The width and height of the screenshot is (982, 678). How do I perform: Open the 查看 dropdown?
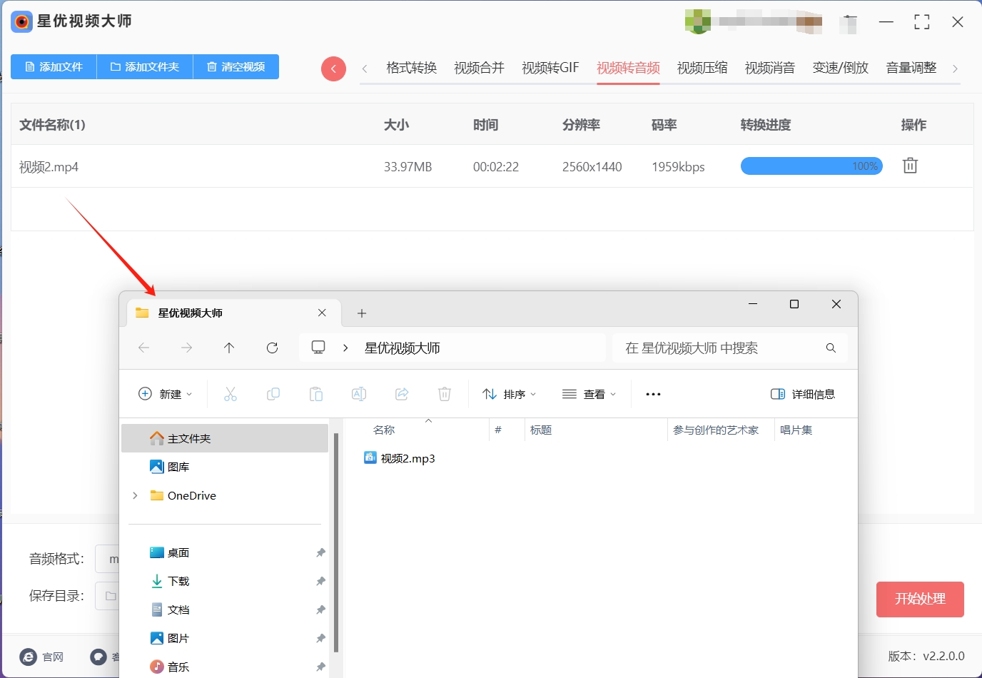coord(589,394)
